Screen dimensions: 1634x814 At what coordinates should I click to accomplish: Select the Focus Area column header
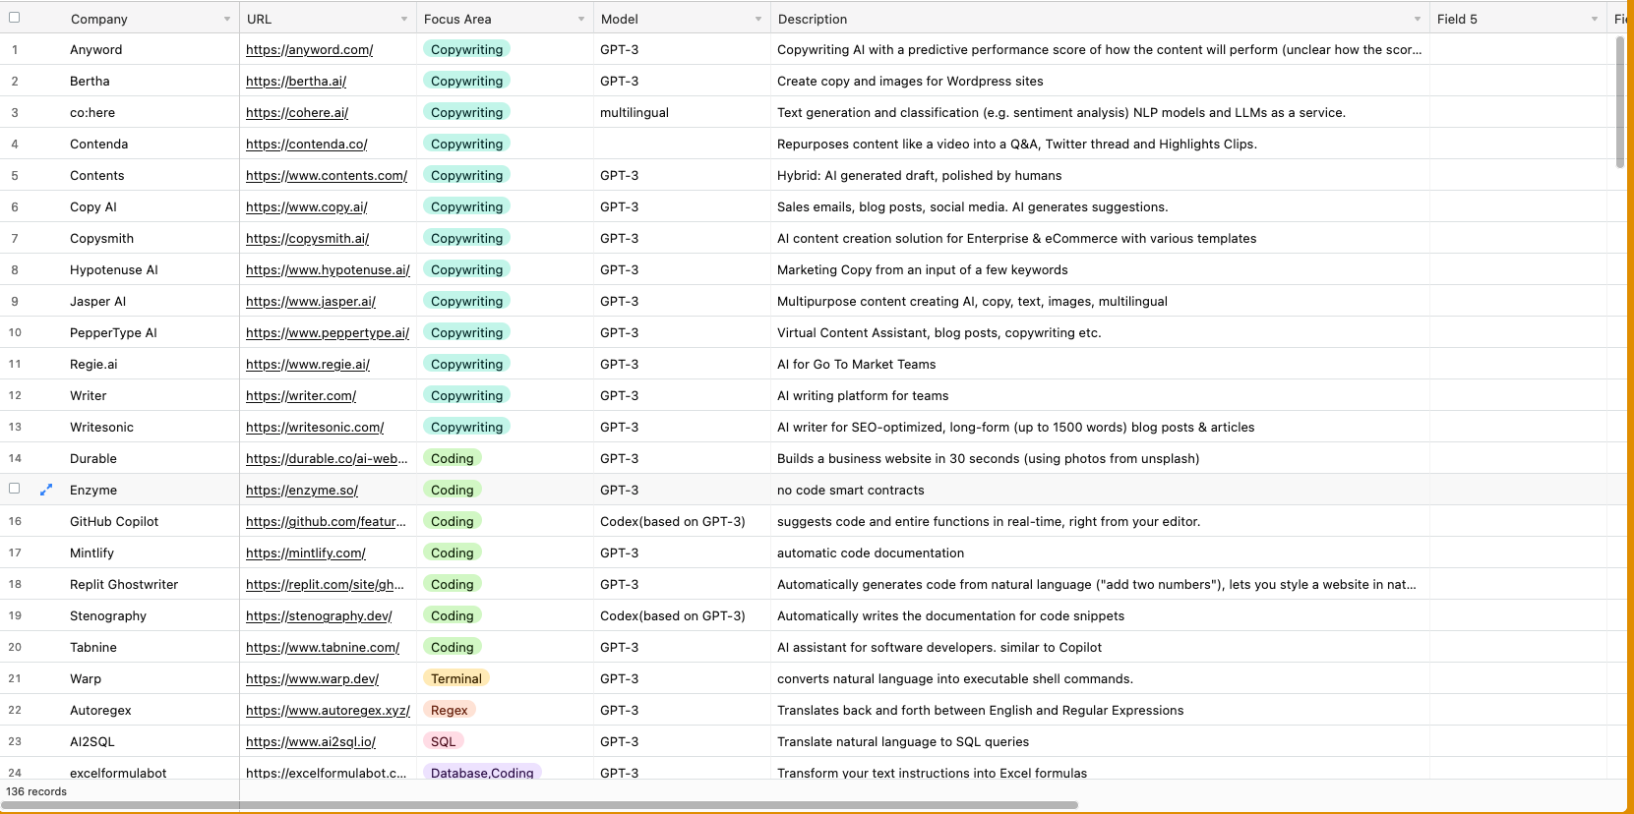505,19
